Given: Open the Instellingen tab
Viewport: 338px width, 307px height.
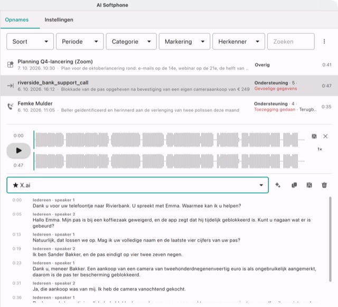Looking at the screenshot, I should pos(59,20).
